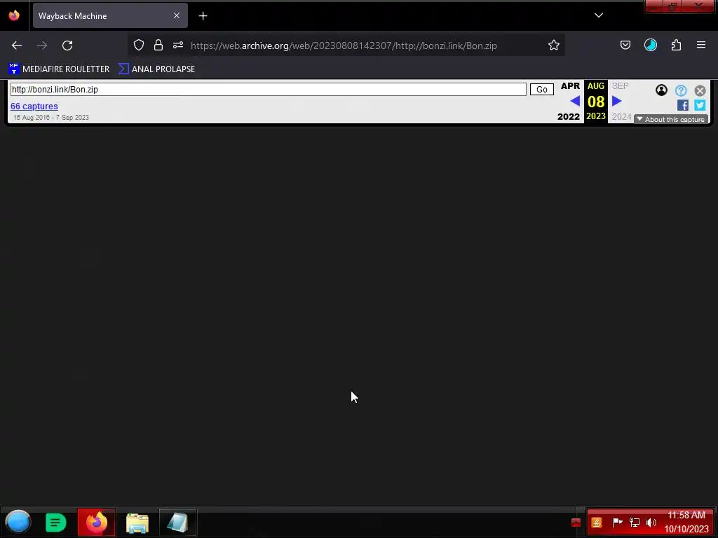Screen dimensions: 718x538
Task: Open the Wayback help question-mark icon
Action: [681, 90]
